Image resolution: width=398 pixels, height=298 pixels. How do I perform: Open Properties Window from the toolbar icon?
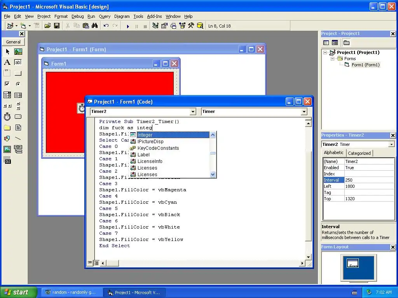pyautogui.click(x=164, y=26)
